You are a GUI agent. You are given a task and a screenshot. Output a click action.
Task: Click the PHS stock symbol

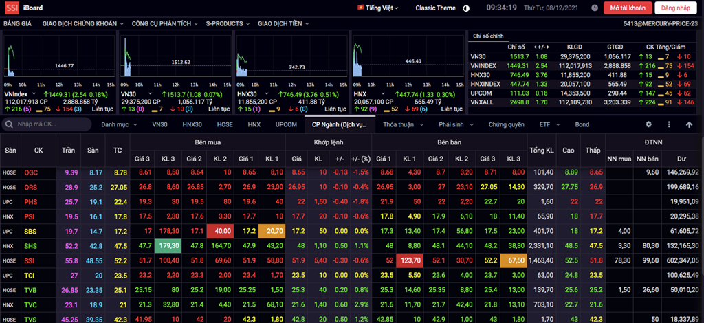click(x=31, y=202)
